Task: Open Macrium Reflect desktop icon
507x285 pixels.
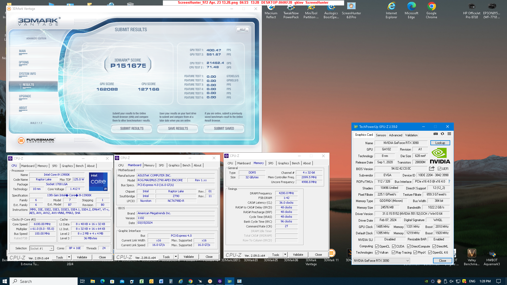Action: pyautogui.click(x=271, y=11)
